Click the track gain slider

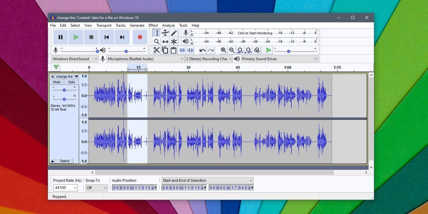coord(64,90)
